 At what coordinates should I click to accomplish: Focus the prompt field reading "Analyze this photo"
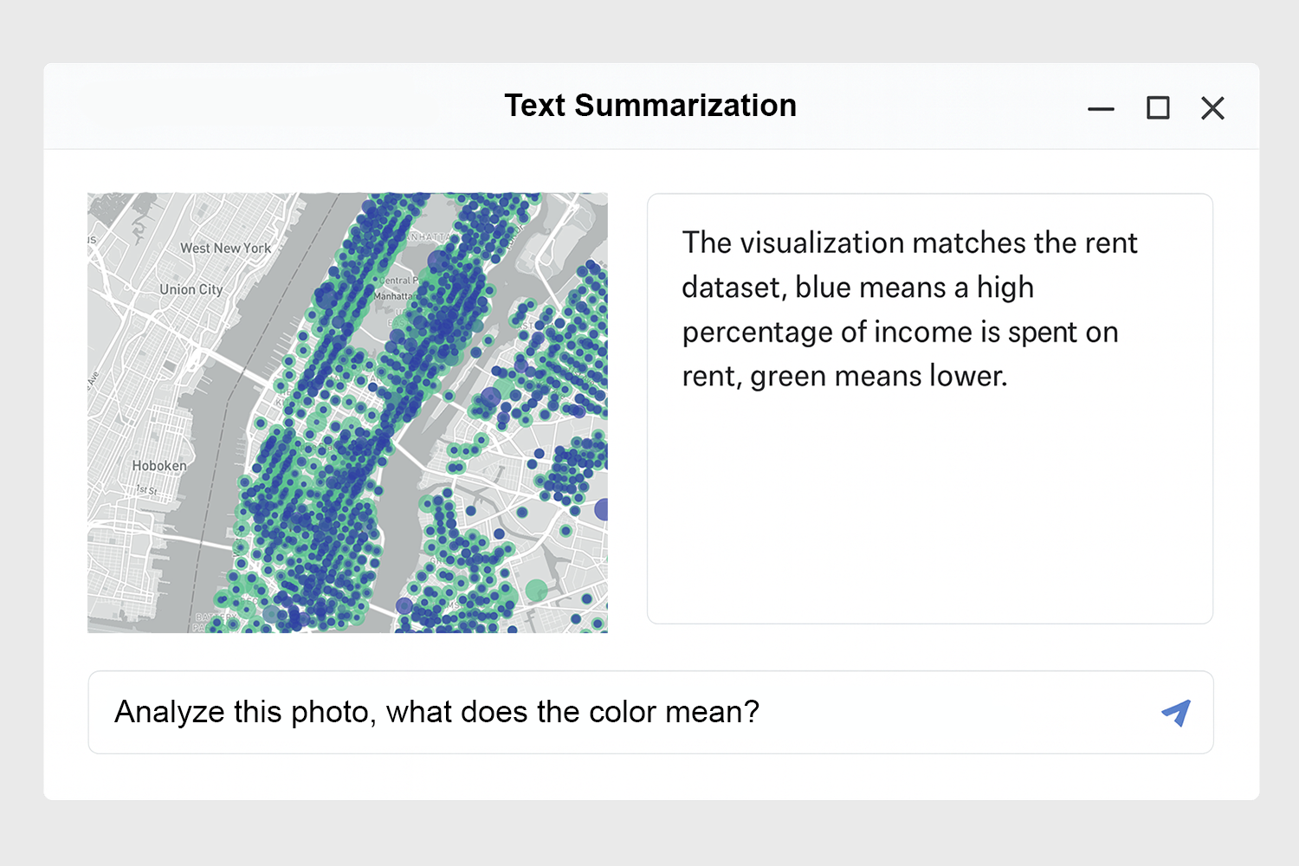click(x=606, y=713)
